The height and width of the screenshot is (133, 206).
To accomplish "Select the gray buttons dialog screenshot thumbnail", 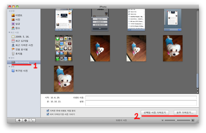I will click(100, 20).
